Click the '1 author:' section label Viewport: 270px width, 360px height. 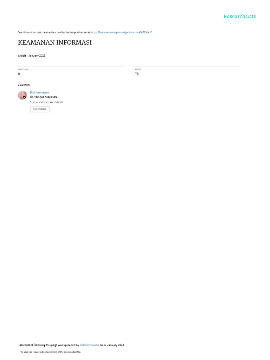click(x=24, y=85)
